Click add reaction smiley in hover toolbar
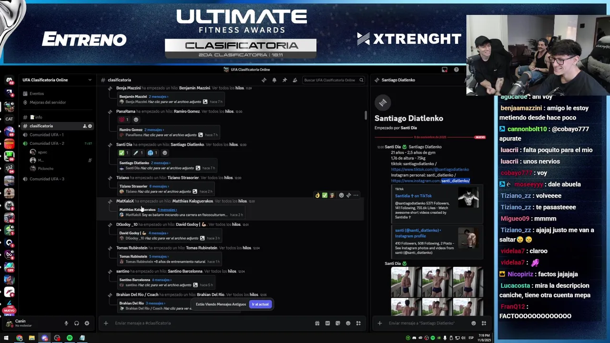Screen dimensions: 610x343 click(341, 195)
